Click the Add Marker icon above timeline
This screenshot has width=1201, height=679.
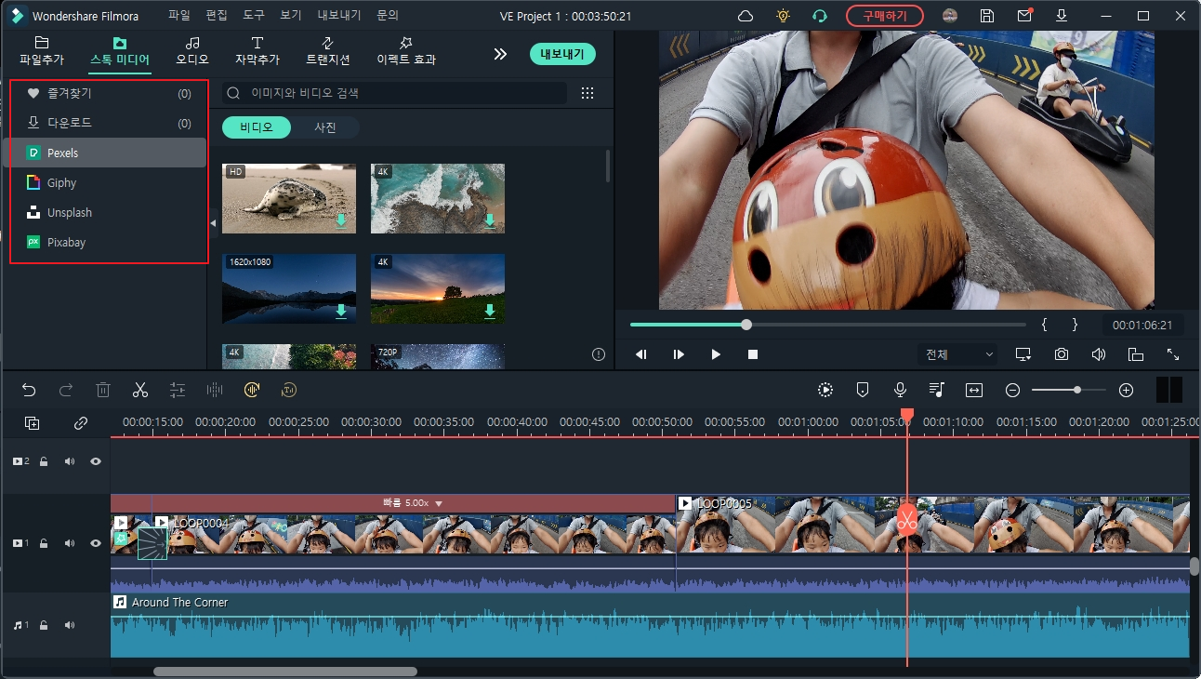click(x=863, y=390)
